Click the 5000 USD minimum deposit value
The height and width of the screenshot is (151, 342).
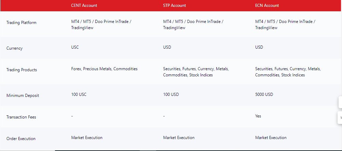(x=264, y=95)
